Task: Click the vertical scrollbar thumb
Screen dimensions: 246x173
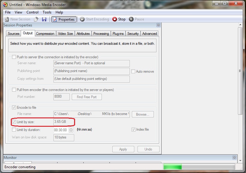Action: (240, 71)
